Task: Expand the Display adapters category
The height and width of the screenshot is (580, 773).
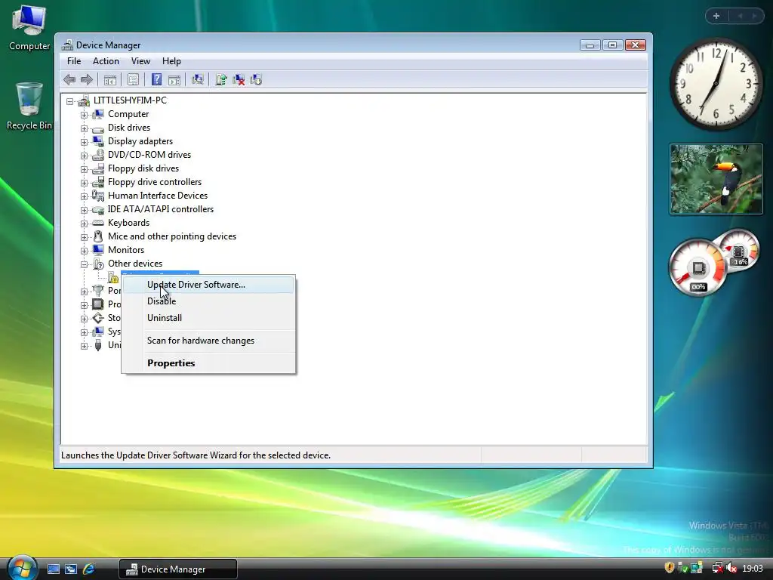Action: click(84, 142)
